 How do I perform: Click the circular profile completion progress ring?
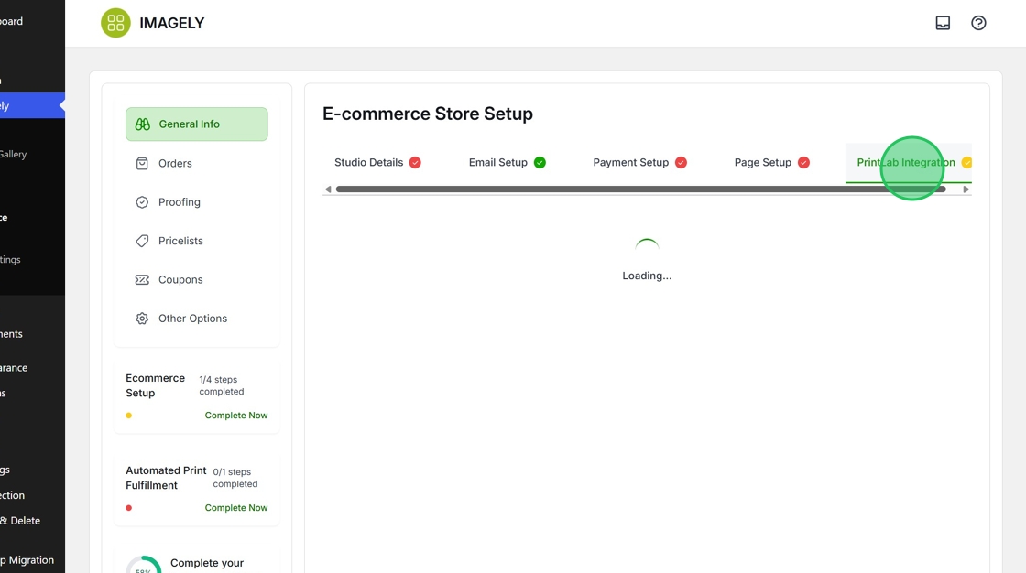pos(143,566)
